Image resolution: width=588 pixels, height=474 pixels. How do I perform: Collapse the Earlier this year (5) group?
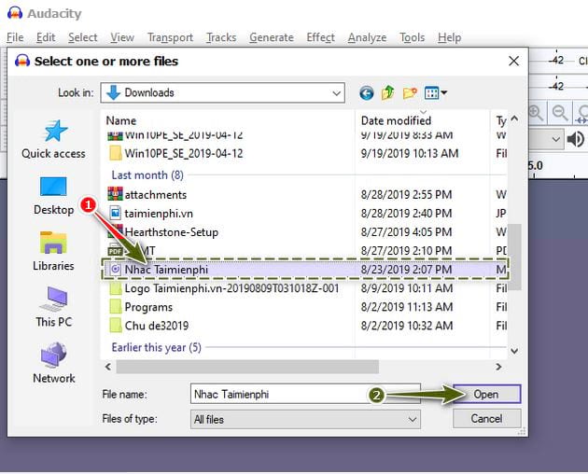(157, 347)
